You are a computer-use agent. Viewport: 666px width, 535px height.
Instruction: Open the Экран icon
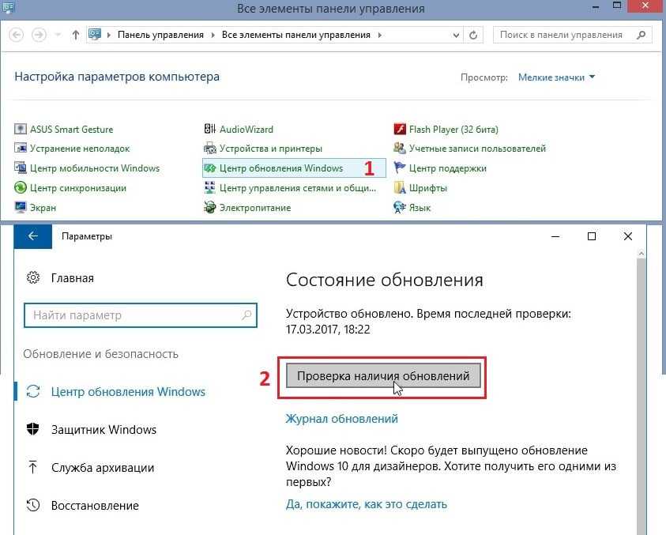click(x=21, y=207)
